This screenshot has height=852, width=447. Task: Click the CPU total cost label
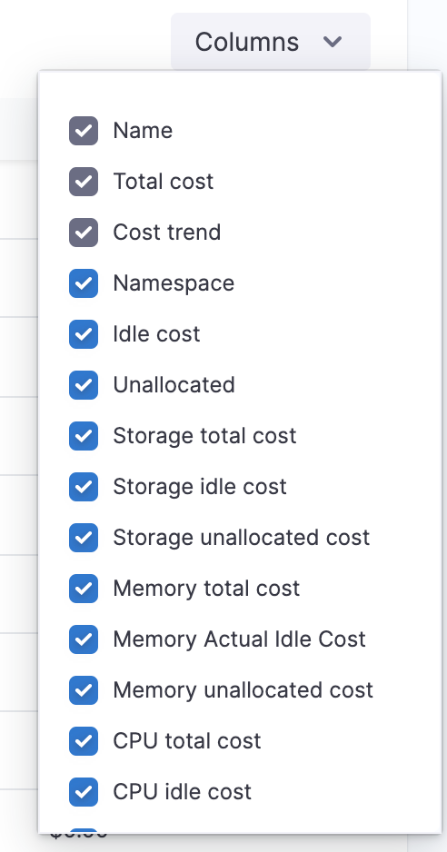coord(187,741)
